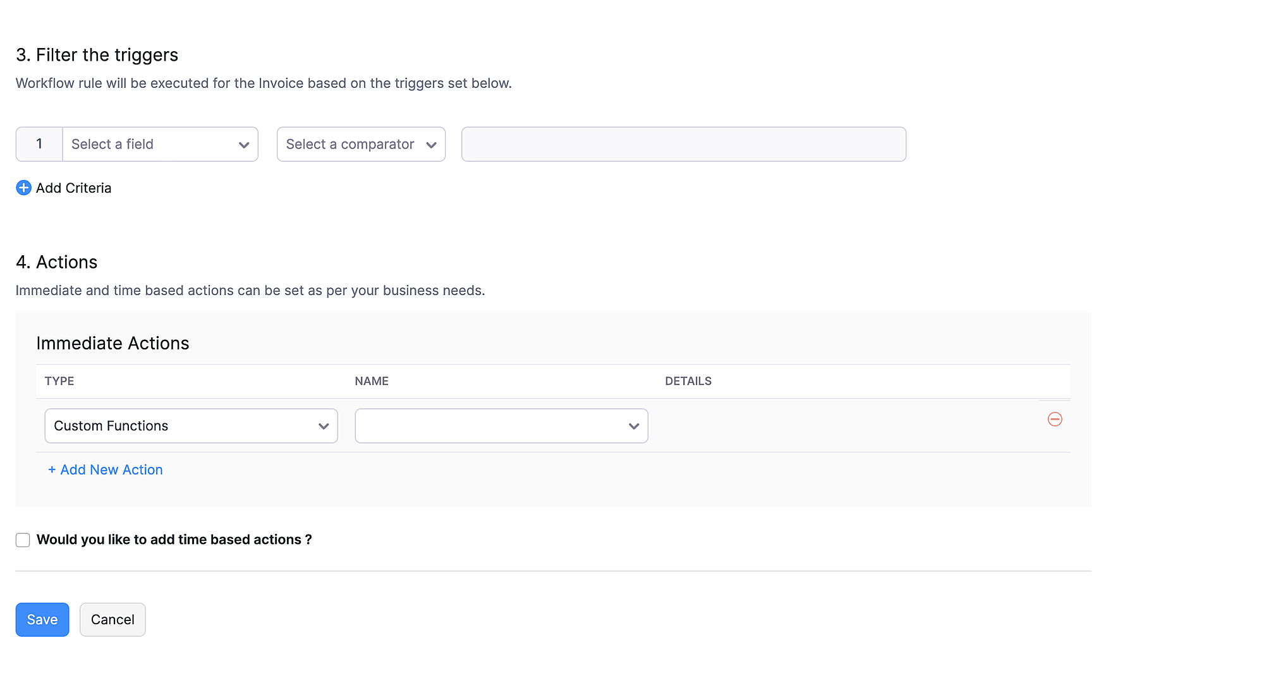Click the DETAILS column header
Image resolution: width=1264 pixels, height=676 pixels.
(688, 381)
